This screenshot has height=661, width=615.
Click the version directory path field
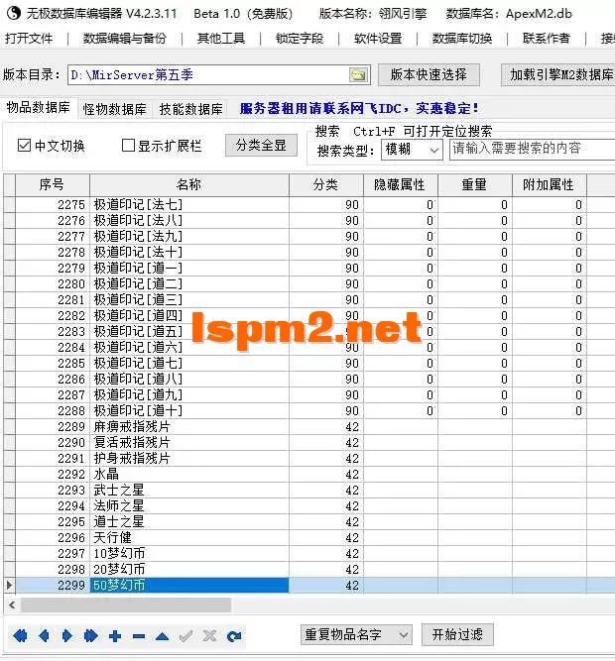pyautogui.click(x=208, y=75)
